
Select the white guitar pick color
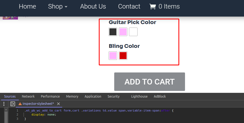(133, 32)
